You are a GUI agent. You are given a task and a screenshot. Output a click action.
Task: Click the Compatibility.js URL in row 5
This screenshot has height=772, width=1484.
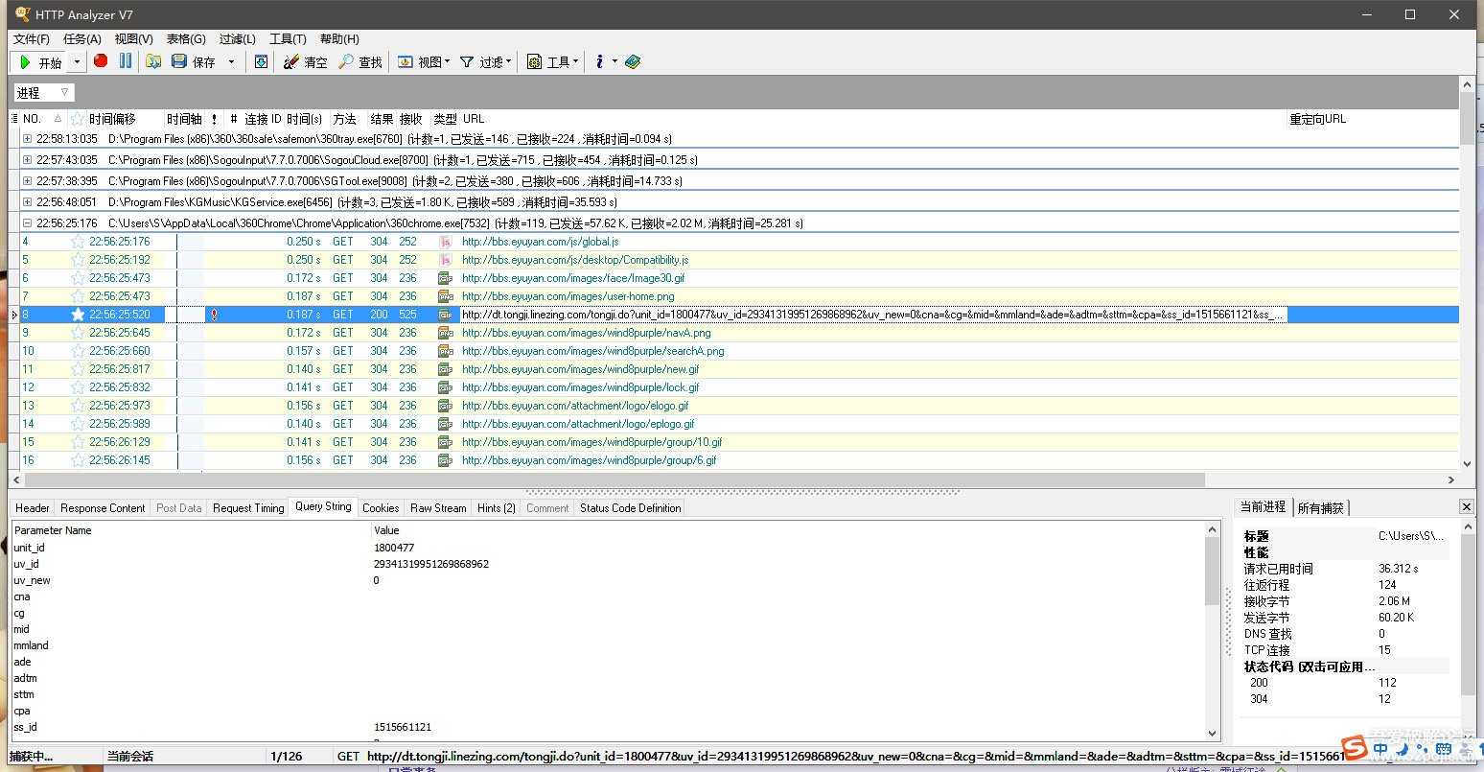click(x=575, y=260)
